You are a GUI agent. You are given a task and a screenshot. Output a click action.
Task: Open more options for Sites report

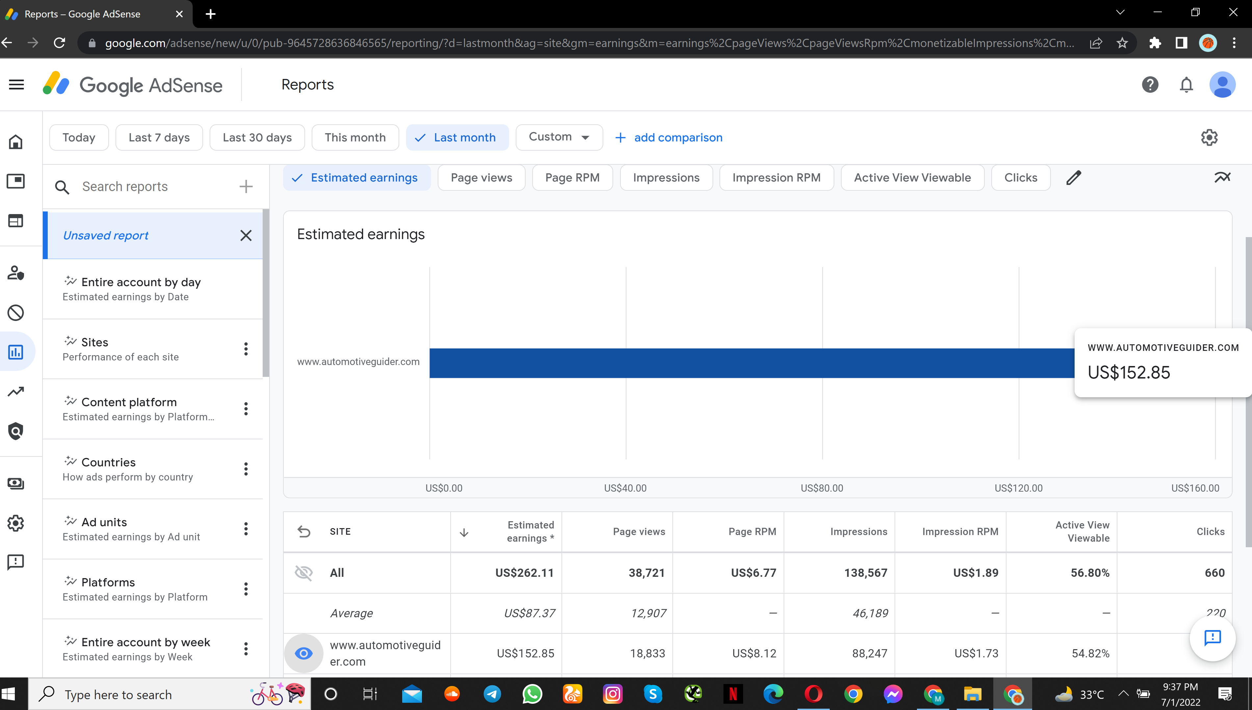pyautogui.click(x=246, y=349)
